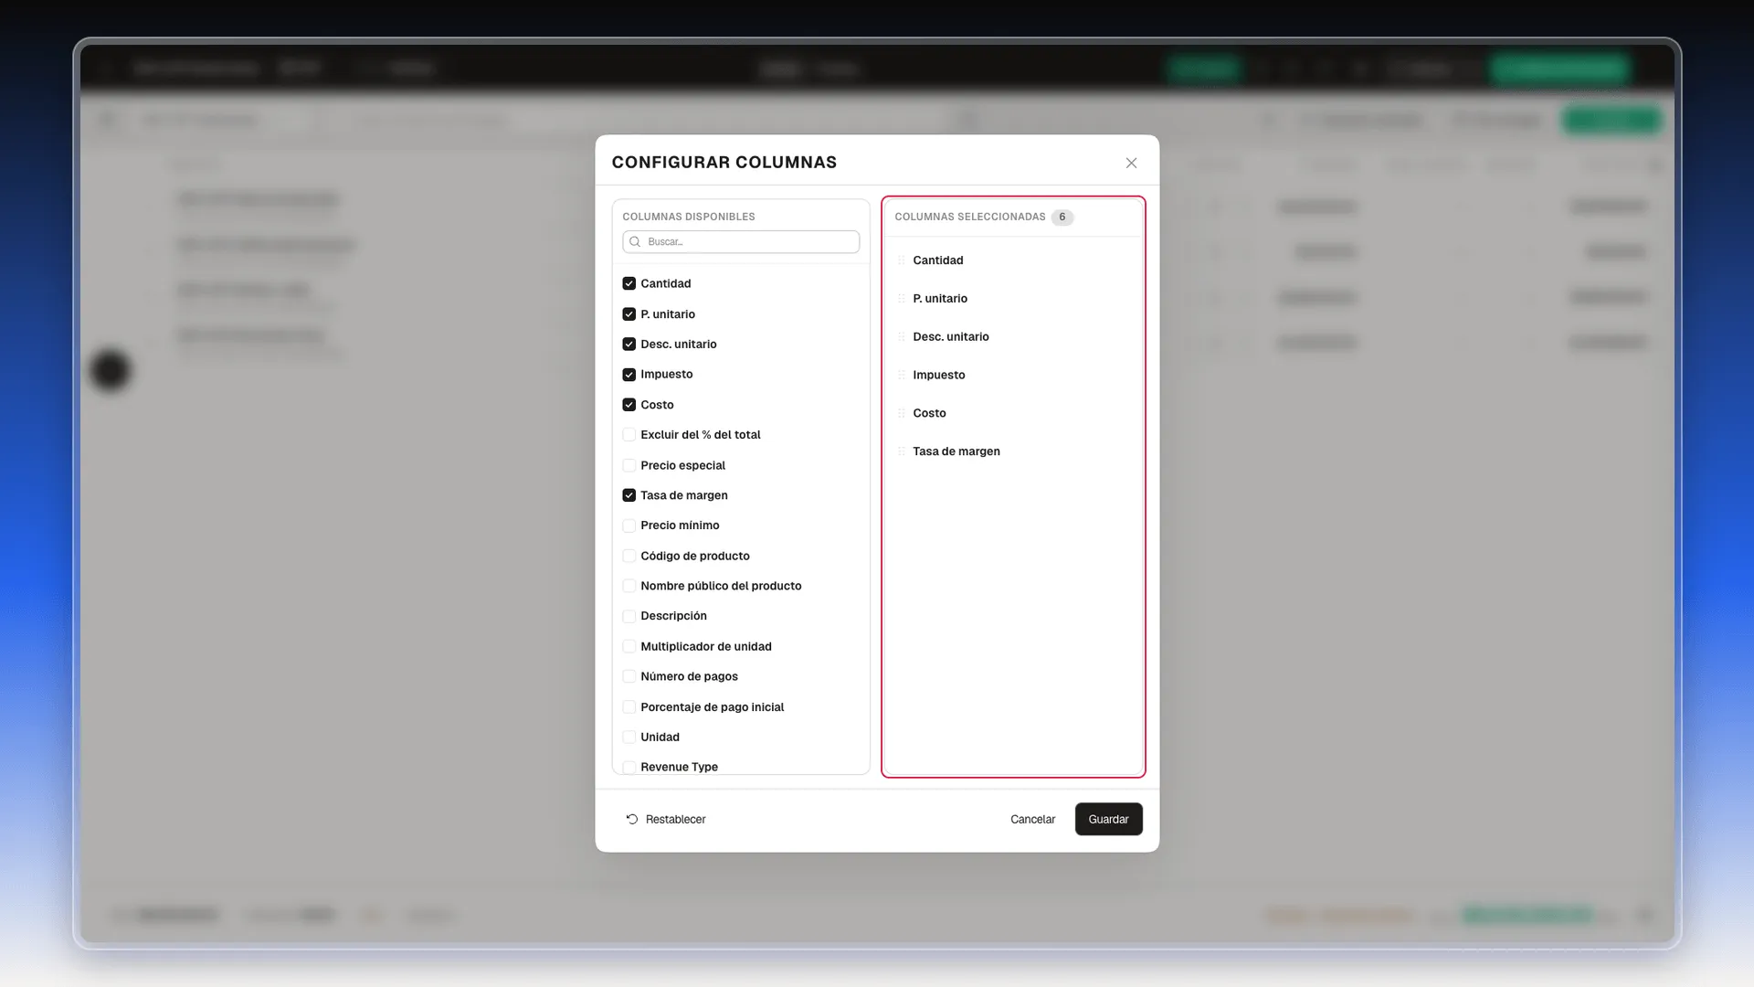The image size is (1754, 987).
Task: Click the drag handle beside Costo in selected list
Action: [902, 413]
